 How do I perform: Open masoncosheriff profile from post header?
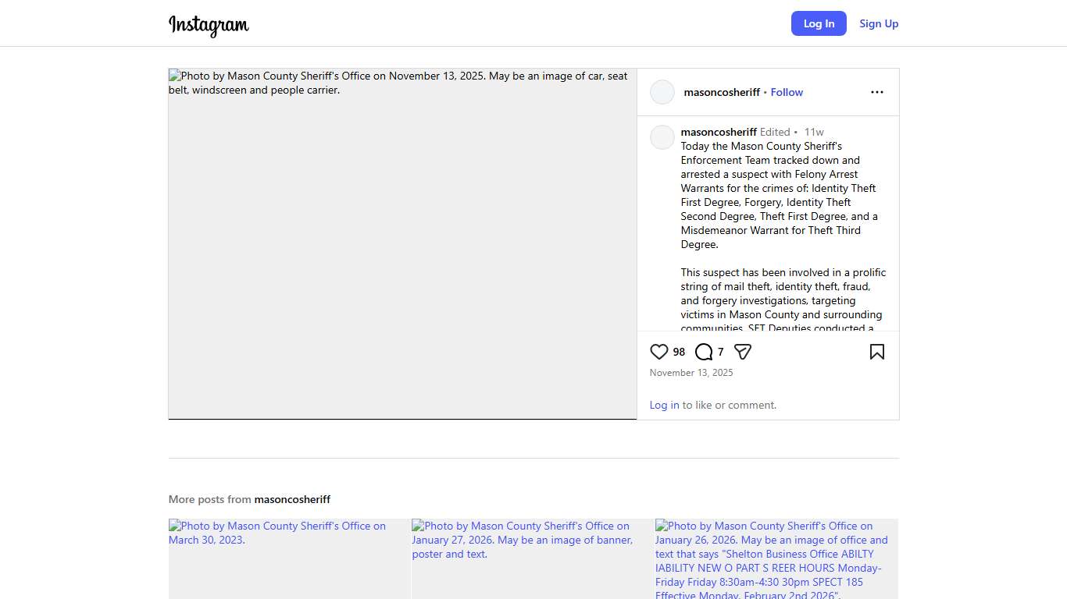click(x=722, y=92)
